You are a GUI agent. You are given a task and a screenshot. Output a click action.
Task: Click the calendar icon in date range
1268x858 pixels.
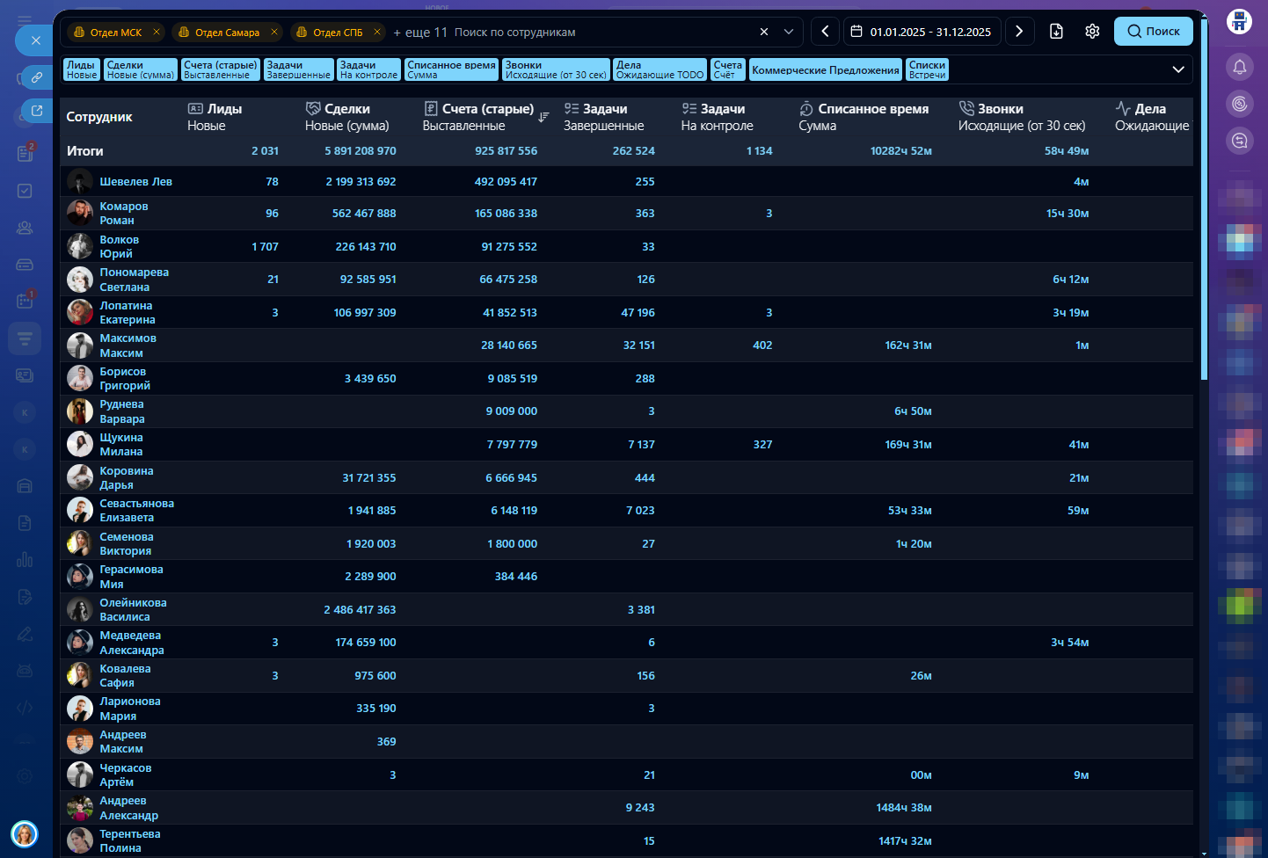coord(856,32)
